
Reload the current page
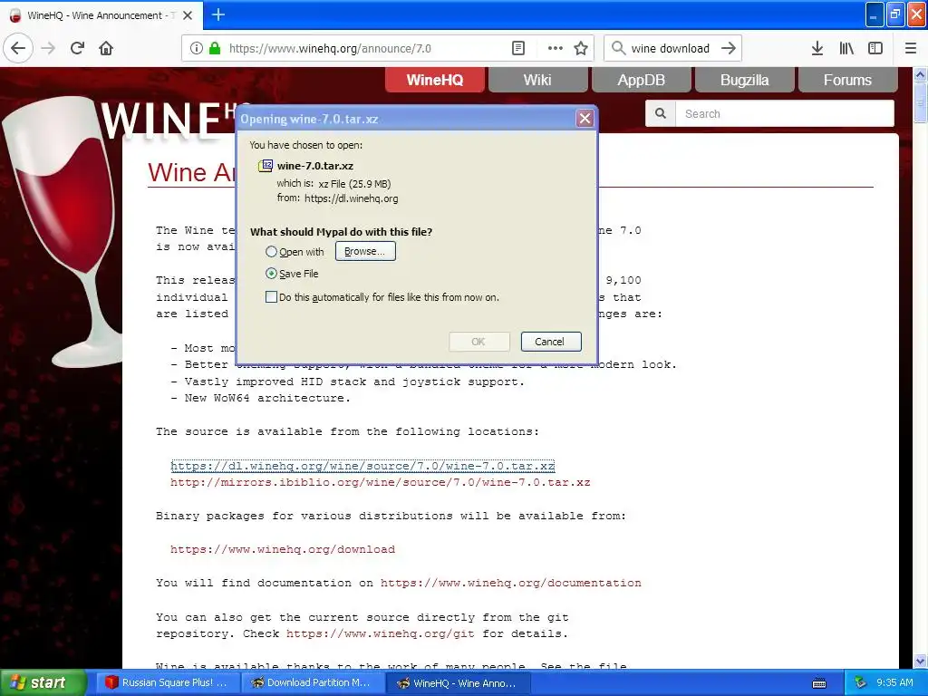tap(78, 48)
